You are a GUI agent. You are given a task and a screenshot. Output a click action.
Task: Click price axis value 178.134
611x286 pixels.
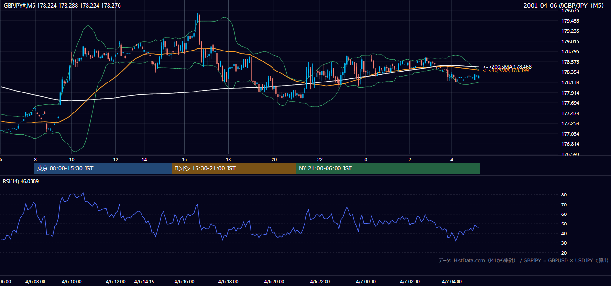point(570,82)
